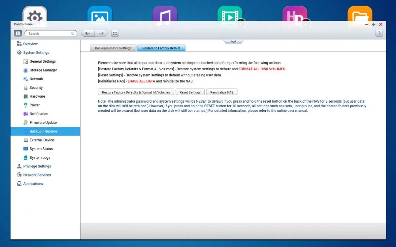Open the grid view toolbar icon
Image resolution: width=396 pixels, height=247 pixels.
point(115,33)
